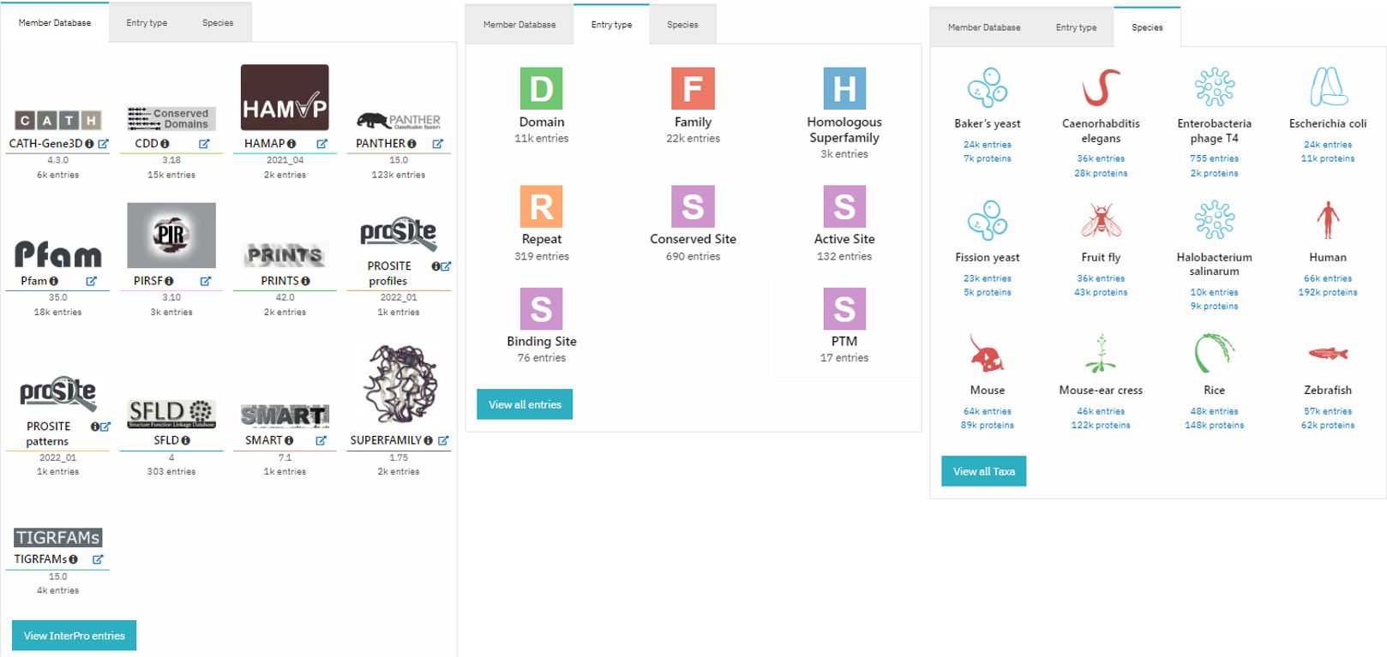The width and height of the screenshot is (1387, 657).
Task: Open Rice 148k proteins link
Action: pyautogui.click(x=1215, y=425)
